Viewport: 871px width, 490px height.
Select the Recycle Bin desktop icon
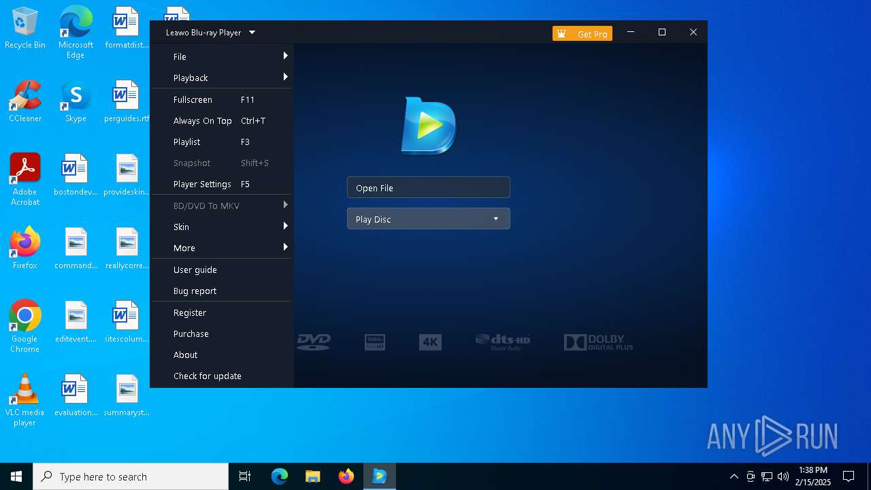tap(25, 29)
